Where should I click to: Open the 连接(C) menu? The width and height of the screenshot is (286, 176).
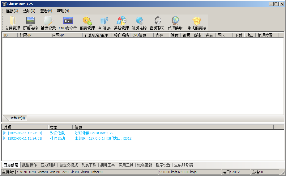(x=12, y=11)
